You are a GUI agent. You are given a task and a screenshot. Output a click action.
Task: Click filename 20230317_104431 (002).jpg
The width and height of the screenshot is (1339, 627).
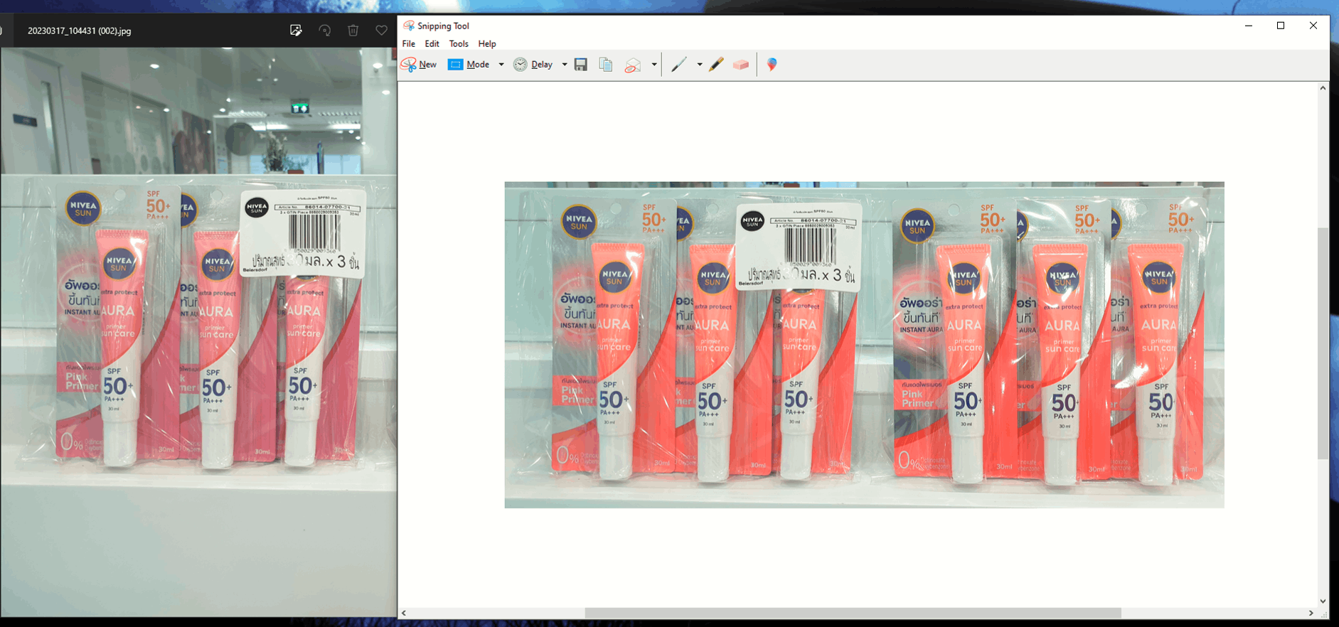pyautogui.click(x=80, y=31)
